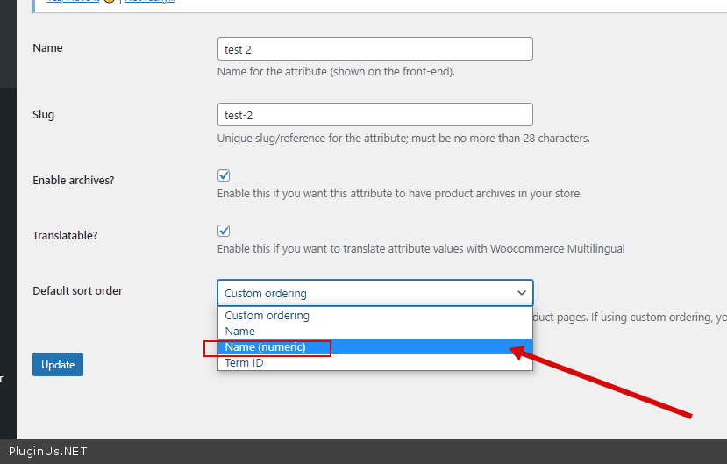Open the Default sort order select box

[374, 293]
